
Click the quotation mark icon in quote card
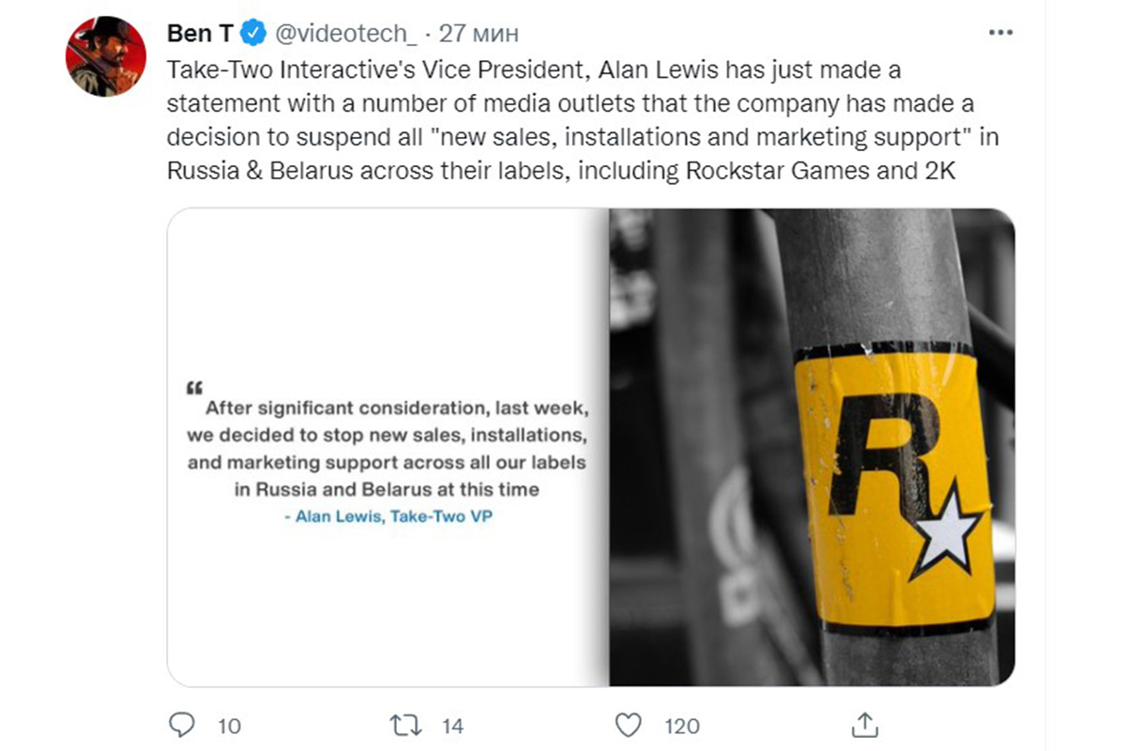tap(194, 386)
